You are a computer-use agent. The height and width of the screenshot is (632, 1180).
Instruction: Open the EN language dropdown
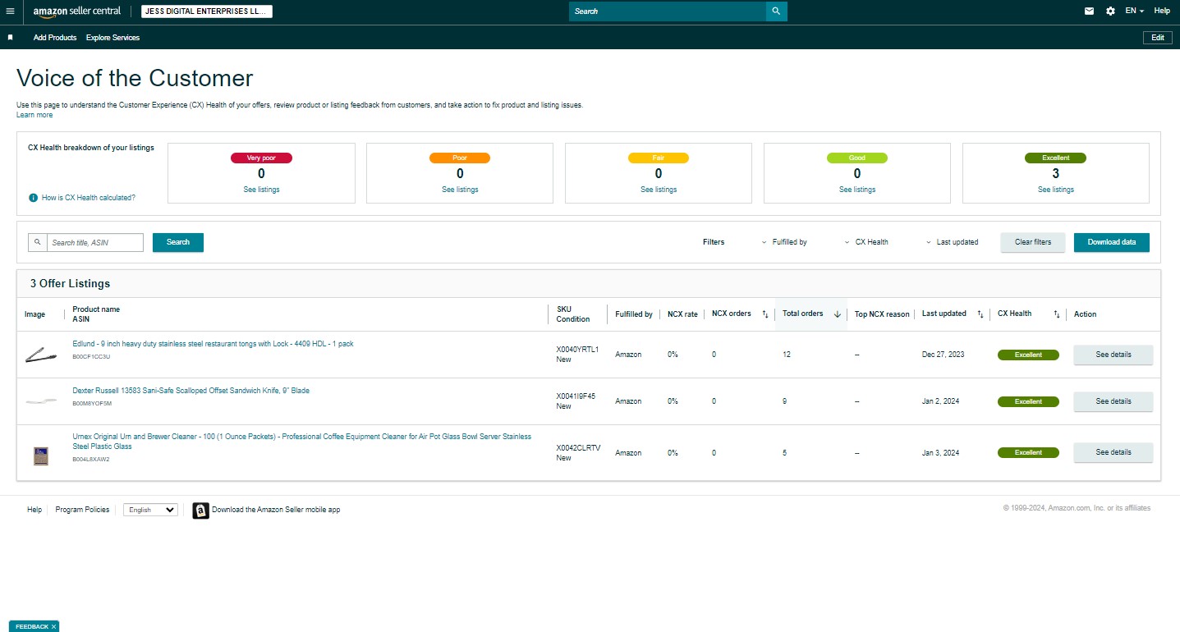(1135, 11)
